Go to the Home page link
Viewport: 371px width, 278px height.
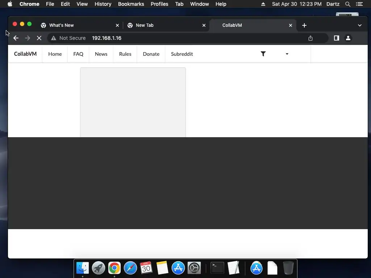click(55, 54)
